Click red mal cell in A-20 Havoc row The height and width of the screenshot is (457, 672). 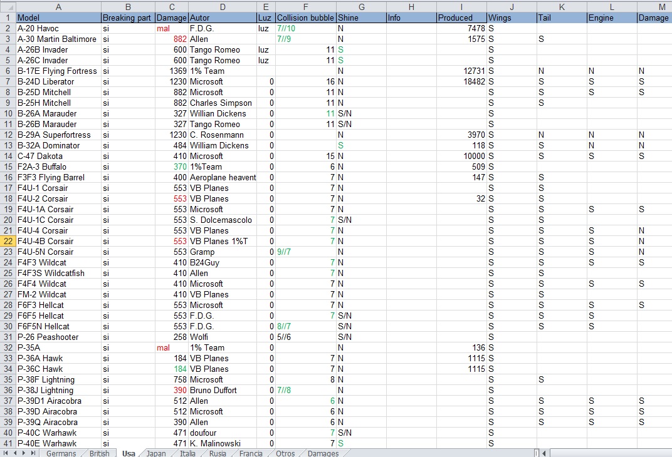coord(172,28)
